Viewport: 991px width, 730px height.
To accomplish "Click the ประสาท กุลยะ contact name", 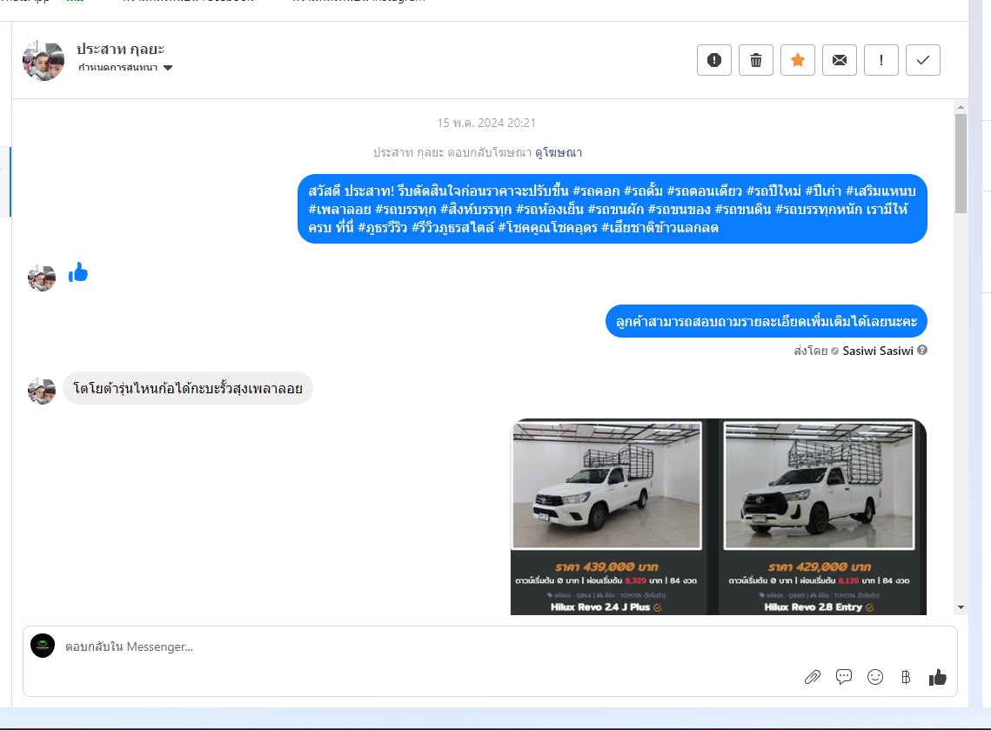I will pos(121,49).
